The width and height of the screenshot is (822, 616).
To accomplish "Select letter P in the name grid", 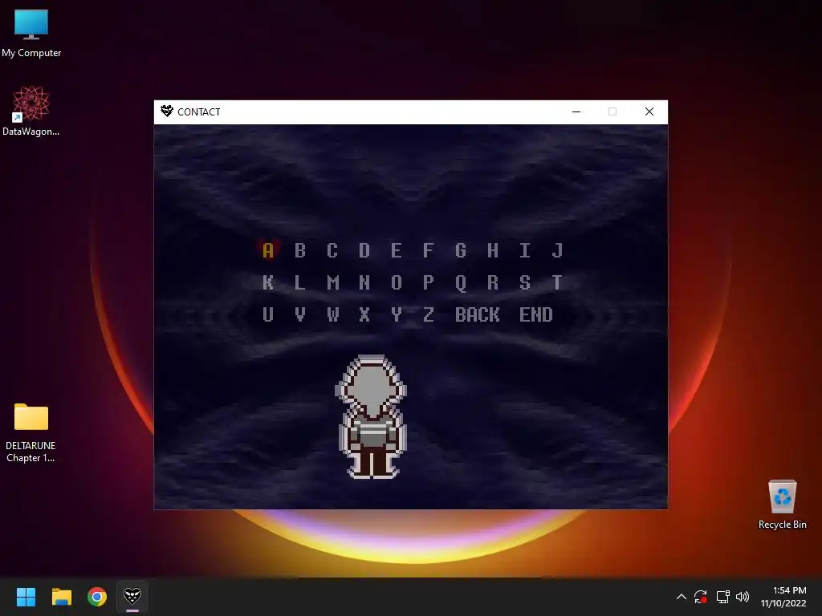I will [x=429, y=282].
